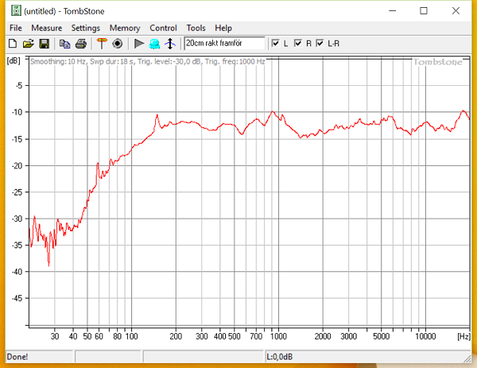This screenshot has width=477, height=368.
Task: Click the round speaker icon in toolbar
Action: [117, 43]
